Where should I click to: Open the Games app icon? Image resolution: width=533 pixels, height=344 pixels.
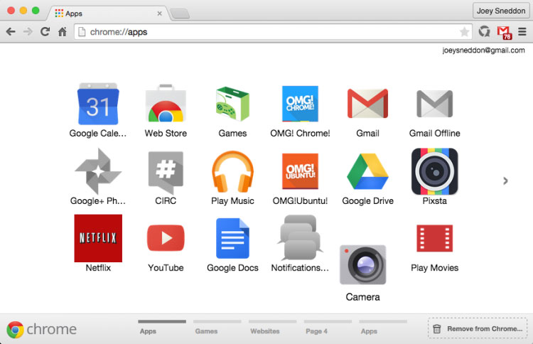click(x=232, y=104)
